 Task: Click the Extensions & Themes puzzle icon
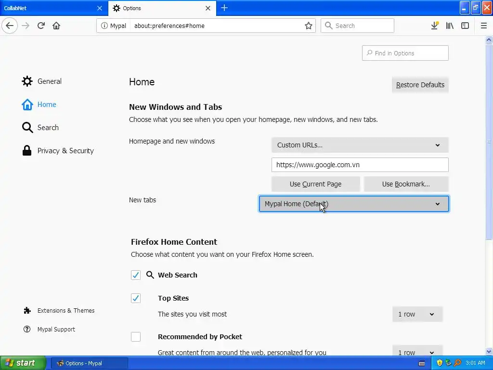tap(27, 311)
